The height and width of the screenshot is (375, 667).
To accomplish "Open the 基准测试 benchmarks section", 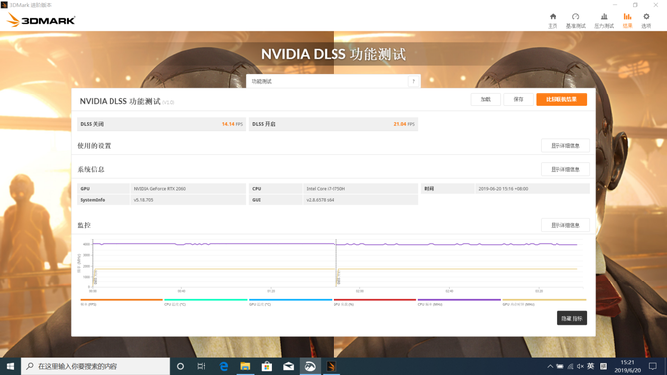I will pyautogui.click(x=576, y=21).
